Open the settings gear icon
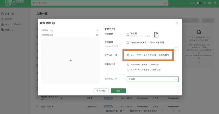 (x=209, y=3)
